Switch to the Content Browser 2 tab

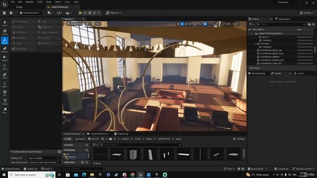98,134
